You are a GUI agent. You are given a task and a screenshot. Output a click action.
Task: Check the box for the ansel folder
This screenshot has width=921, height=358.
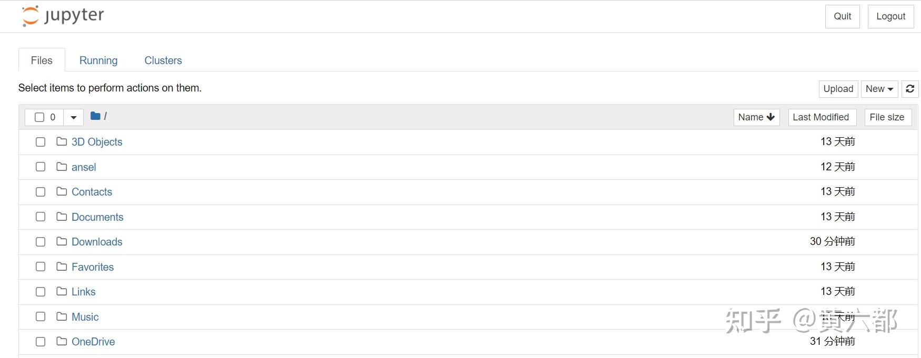click(41, 167)
